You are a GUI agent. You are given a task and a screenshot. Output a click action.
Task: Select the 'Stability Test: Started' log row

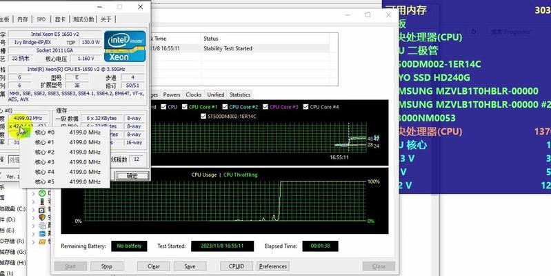(241, 48)
